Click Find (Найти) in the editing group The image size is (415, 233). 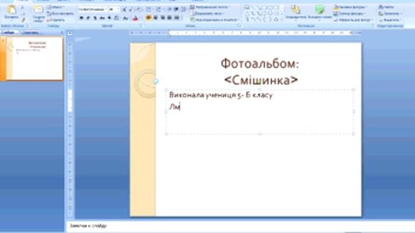click(386, 7)
